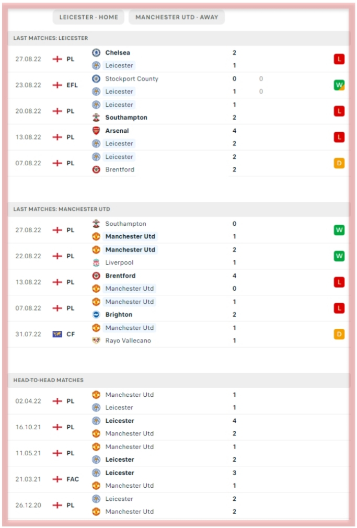The width and height of the screenshot is (357, 528).
Task: Click the Rayo Vallecano crest icon
Action: coord(96,340)
